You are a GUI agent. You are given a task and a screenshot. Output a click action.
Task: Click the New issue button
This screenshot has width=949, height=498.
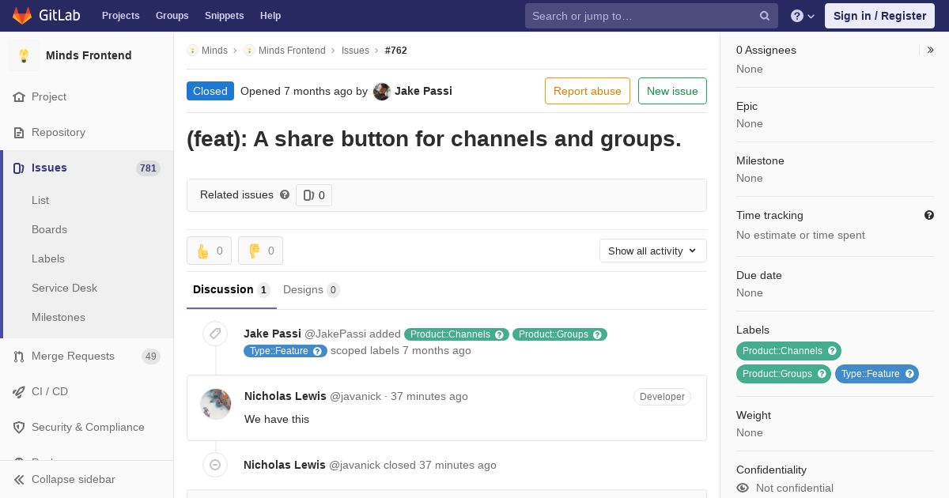[672, 91]
